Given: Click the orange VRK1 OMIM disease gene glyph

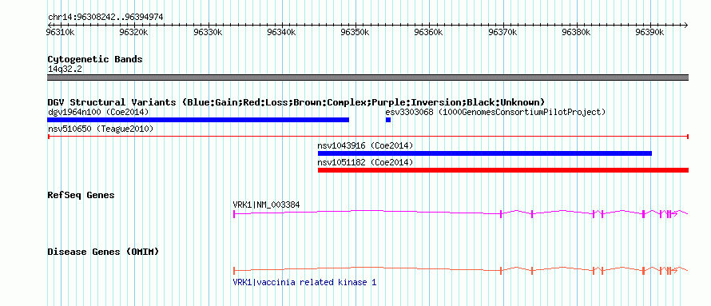Looking at the screenshot, I should click(461, 270).
